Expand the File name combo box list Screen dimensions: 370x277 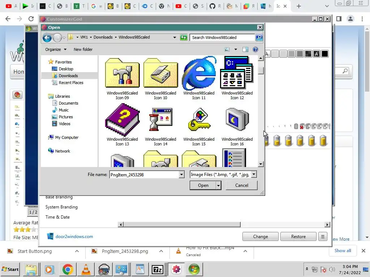pos(181,175)
